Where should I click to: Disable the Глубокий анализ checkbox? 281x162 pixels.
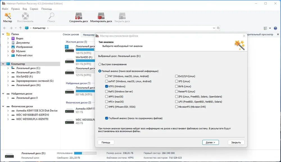tap(106, 118)
